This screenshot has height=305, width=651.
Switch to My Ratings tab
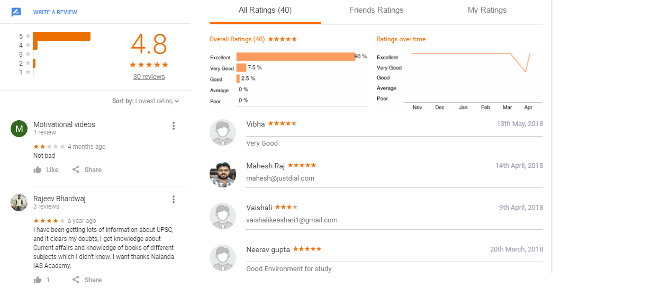[487, 11]
